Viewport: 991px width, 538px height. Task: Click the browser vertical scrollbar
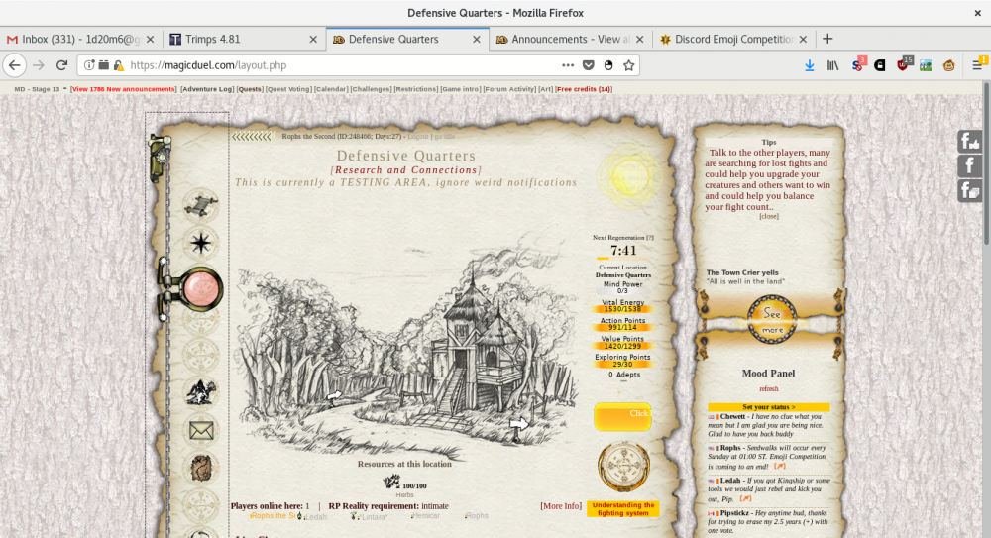(x=987, y=164)
